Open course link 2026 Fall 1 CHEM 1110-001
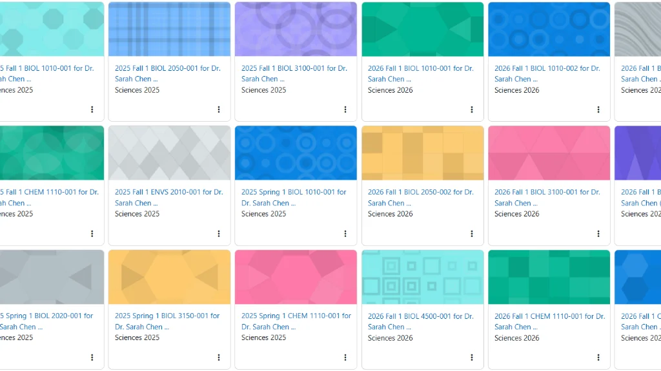The height and width of the screenshot is (371, 661). pos(550,321)
